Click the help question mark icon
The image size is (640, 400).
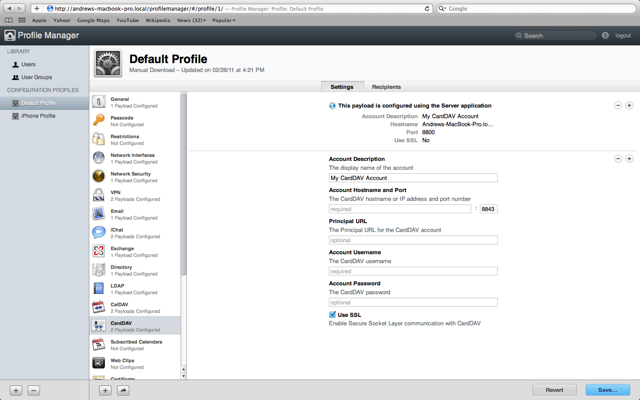tap(605, 36)
